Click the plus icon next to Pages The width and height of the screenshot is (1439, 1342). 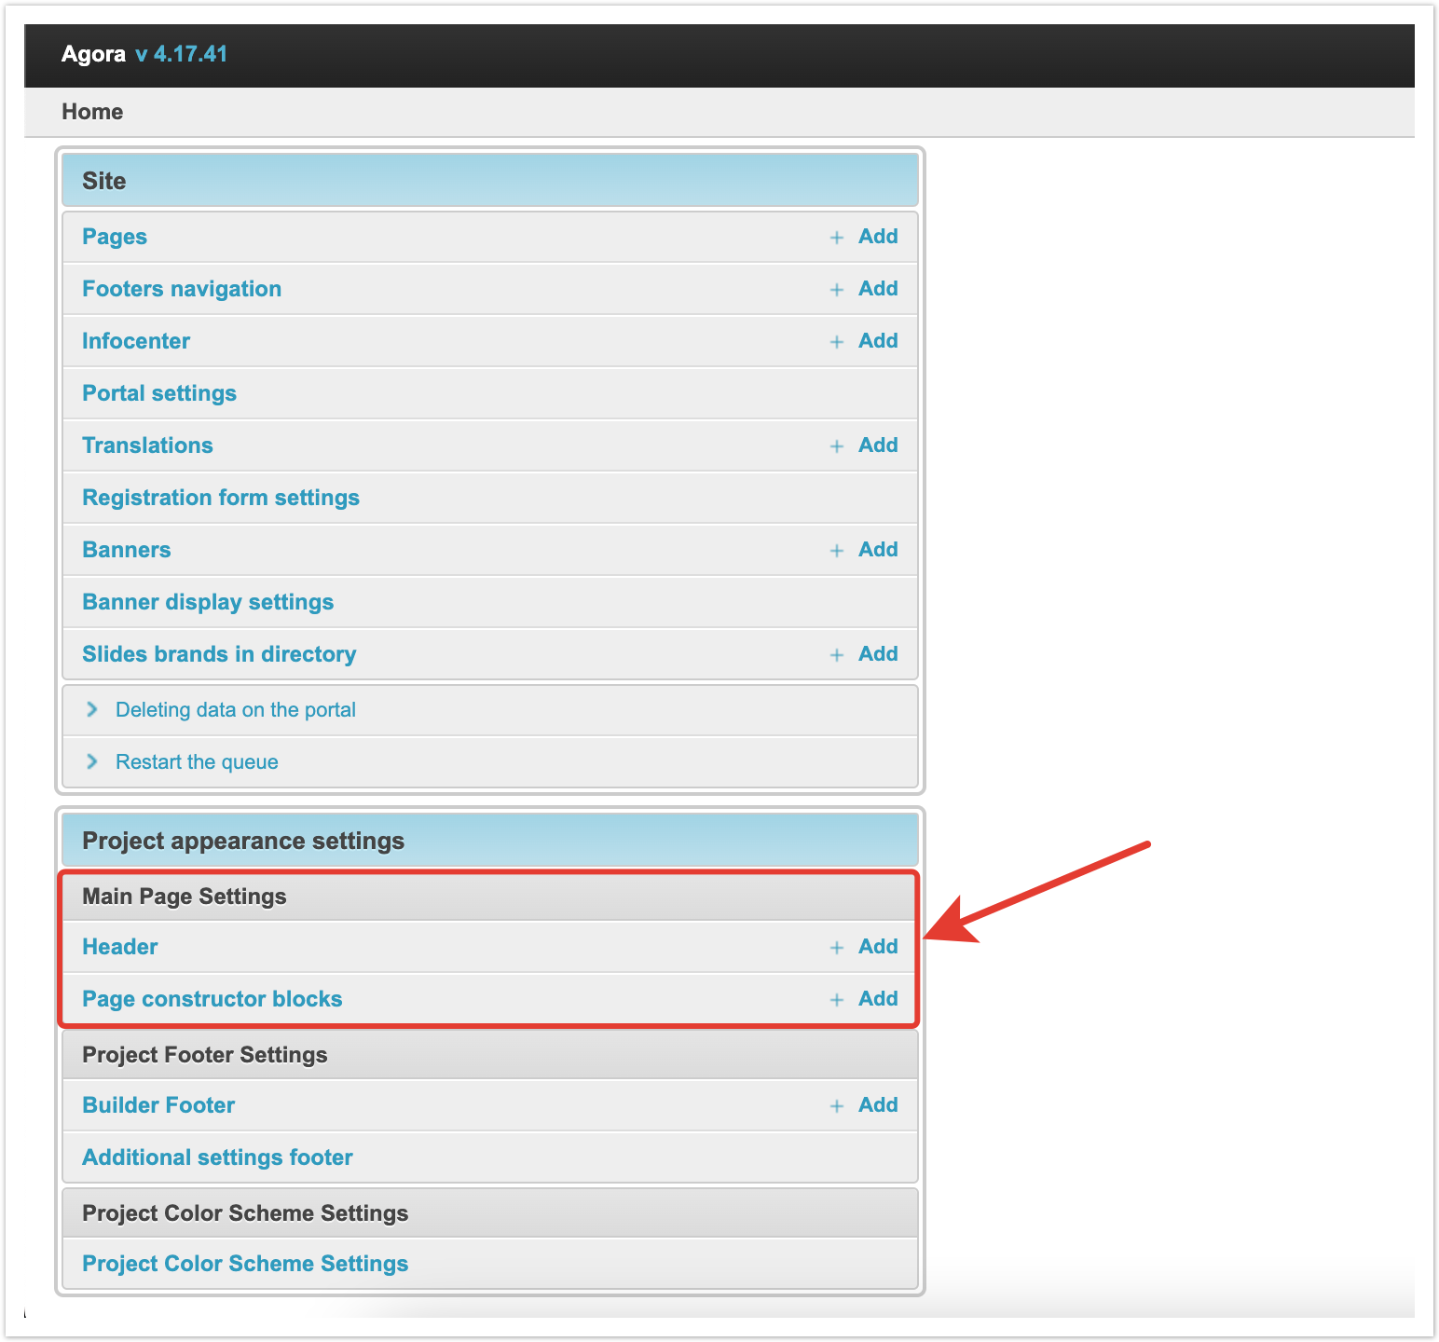pos(836,238)
